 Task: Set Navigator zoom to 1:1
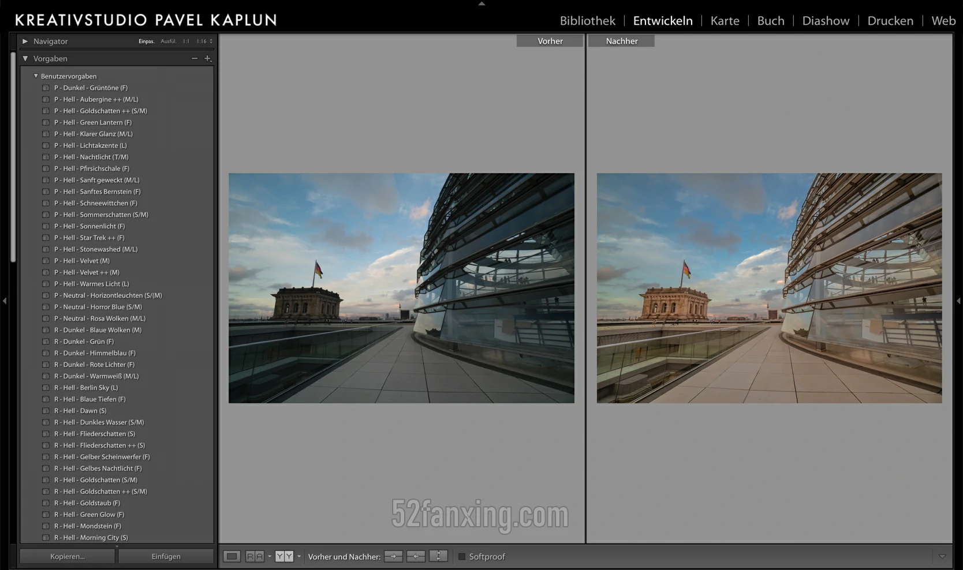pos(186,42)
